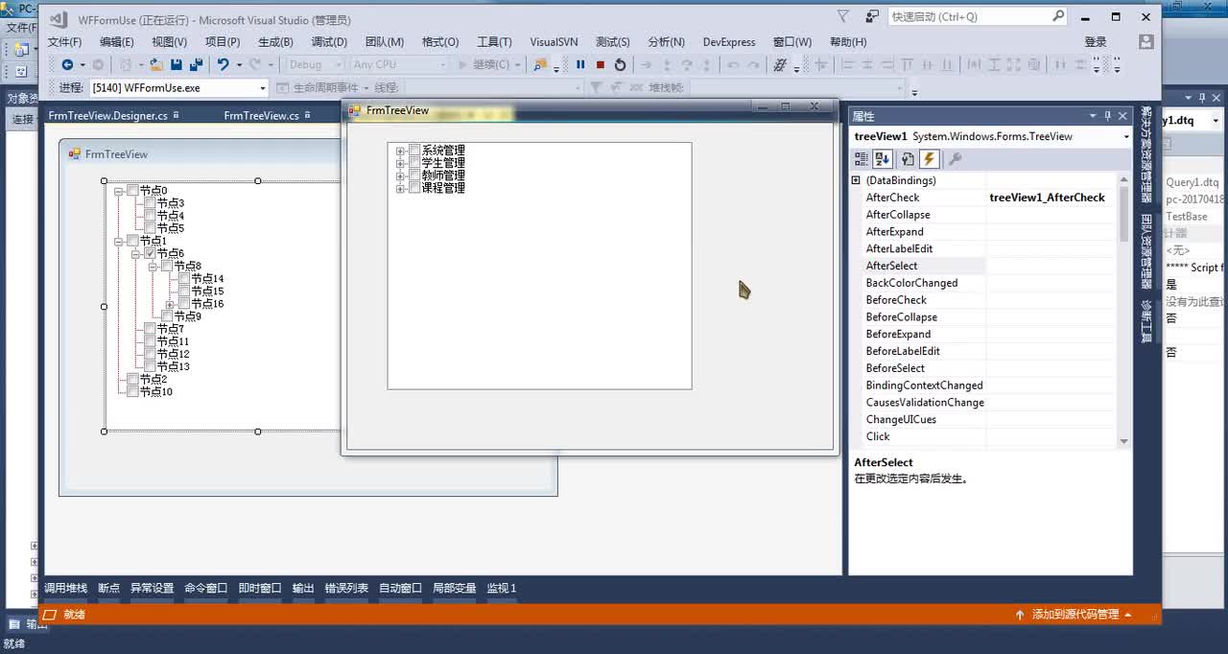Viewport: 1228px width, 654px height.
Task: Click the Save disk icon
Action: pyautogui.click(x=176, y=64)
